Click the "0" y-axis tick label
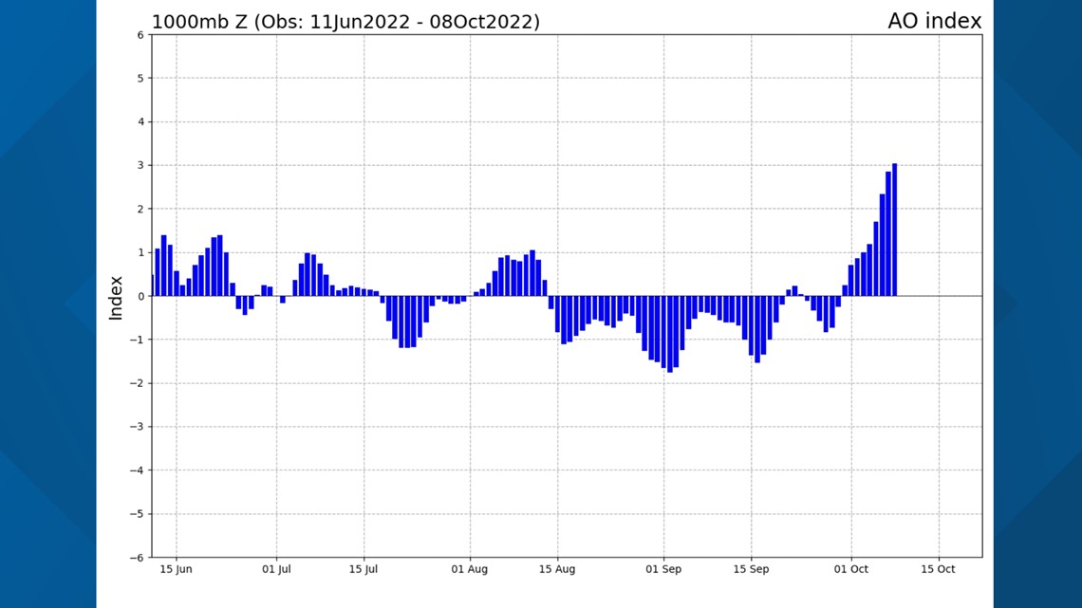1082x608 pixels. 140,297
